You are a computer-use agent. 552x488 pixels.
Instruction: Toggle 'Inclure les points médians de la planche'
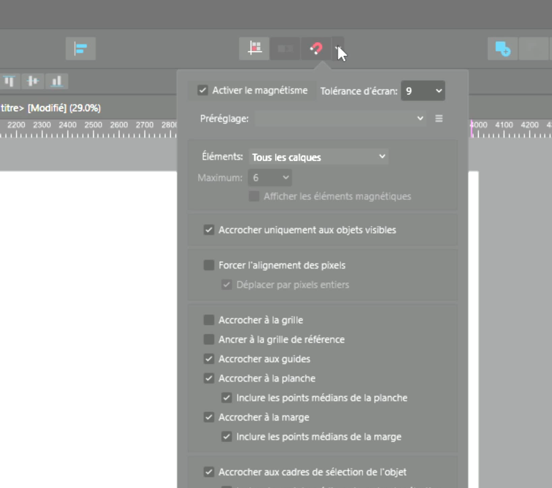tap(227, 398)
